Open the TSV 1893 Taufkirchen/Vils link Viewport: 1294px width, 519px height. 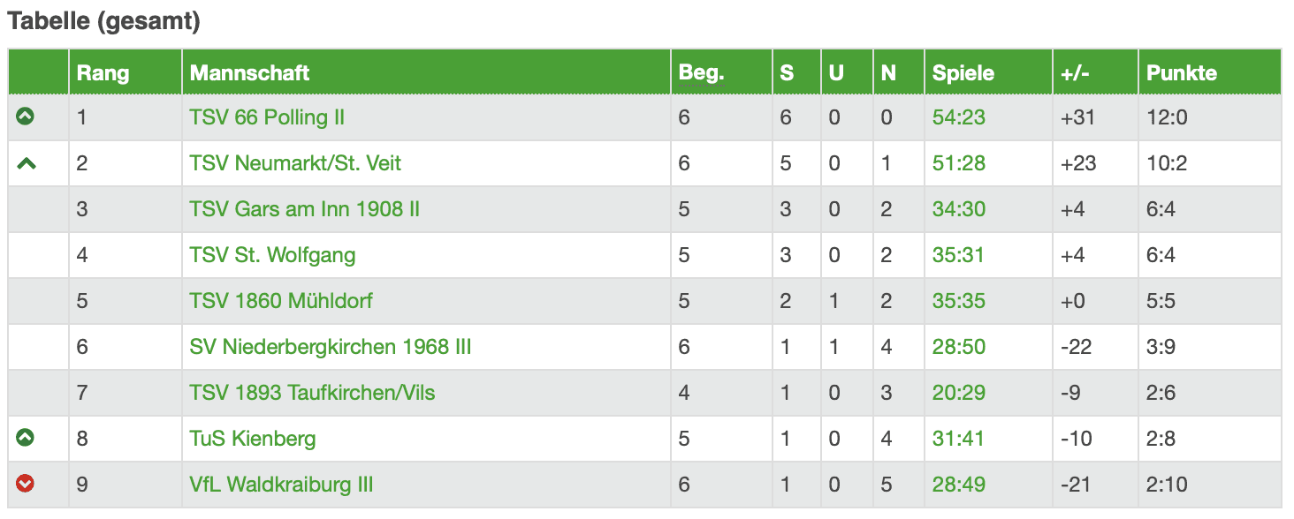pos(312,393)
